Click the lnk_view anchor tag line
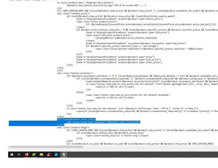Screen dimensions: 218x168 tap(132, 108)
